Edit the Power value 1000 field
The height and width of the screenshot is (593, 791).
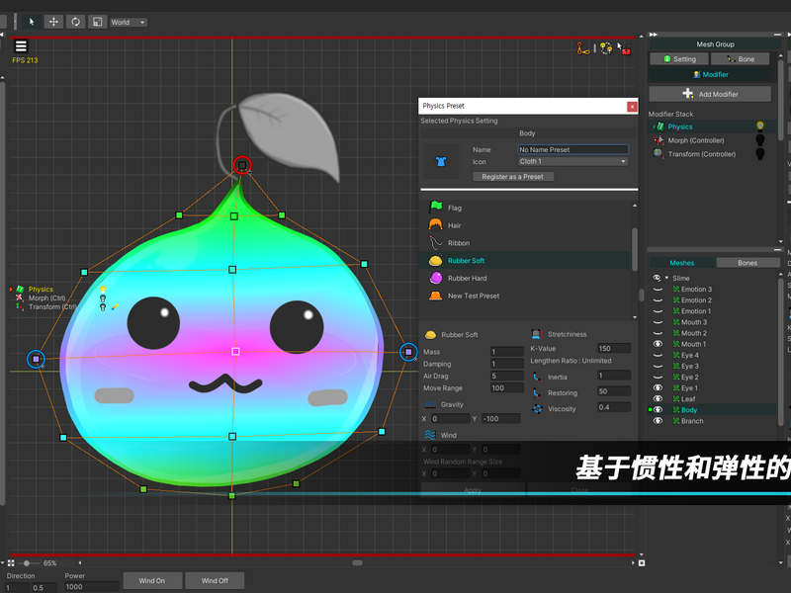click(x=92, y=587)
